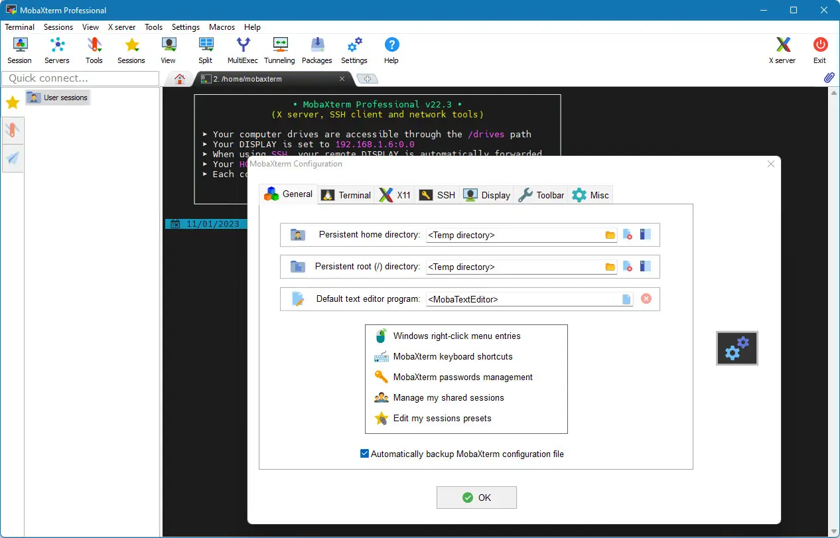Open the MultiExec toolbar icon

pyautogui.click(x=243, y=50)
